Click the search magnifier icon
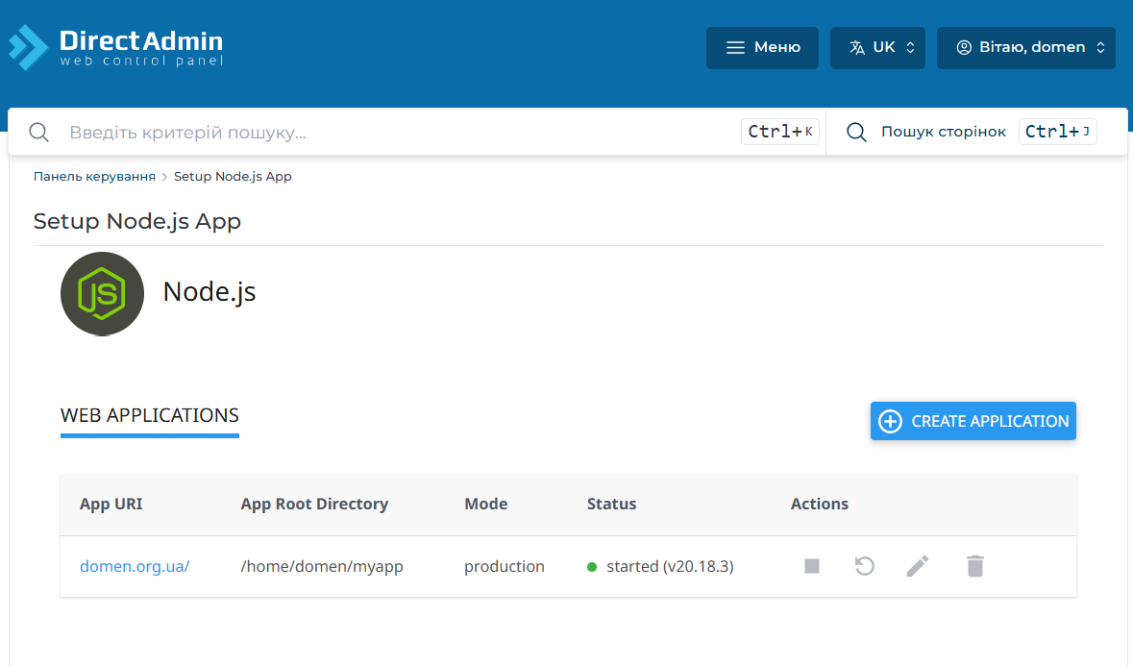The height and width of the screenshot is (666, 1133). tap(39, 133)
